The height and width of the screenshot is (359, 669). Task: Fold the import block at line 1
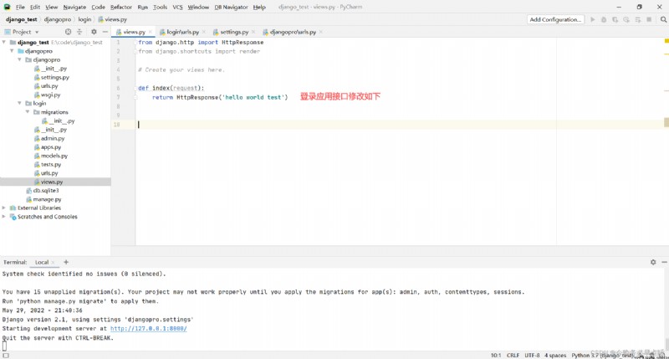(x=135, y=43)
